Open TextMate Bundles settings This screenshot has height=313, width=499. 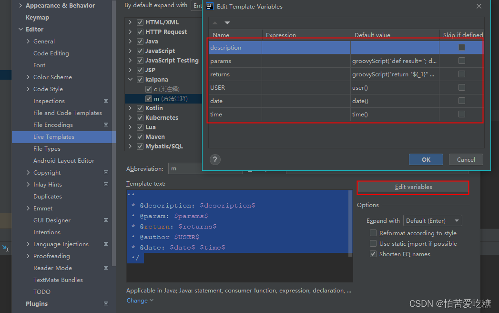coord(58,280)
